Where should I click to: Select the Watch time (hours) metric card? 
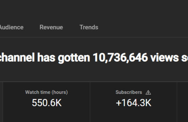click(x=46, y=102)
